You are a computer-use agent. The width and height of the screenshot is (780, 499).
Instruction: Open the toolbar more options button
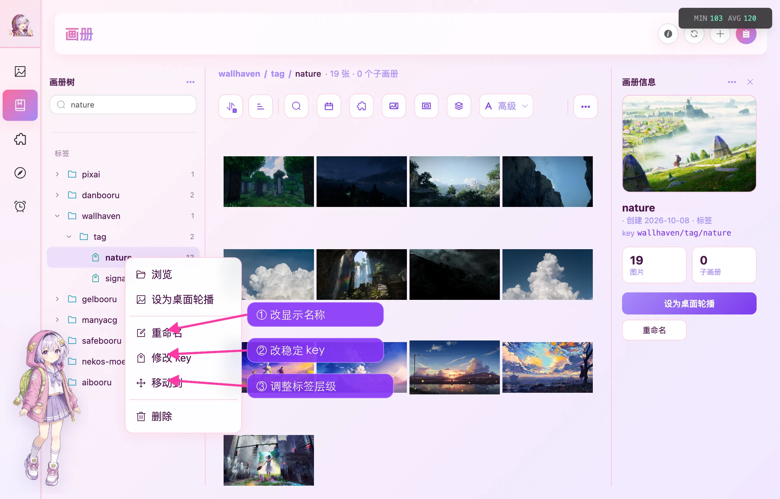pyautogui.click(x=586, y=107)
